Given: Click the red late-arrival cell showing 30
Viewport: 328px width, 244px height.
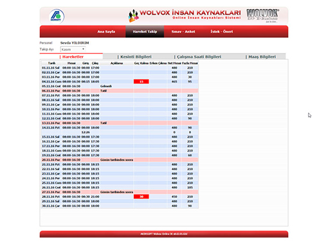Looking at the screenshot, I should [x=141, y=196].
